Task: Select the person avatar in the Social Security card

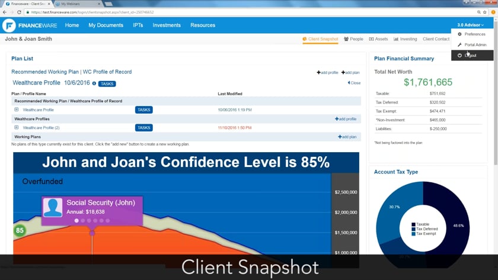Action: 53,208
